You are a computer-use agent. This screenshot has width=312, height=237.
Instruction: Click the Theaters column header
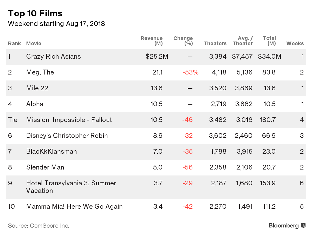click(x=215, y=43)
